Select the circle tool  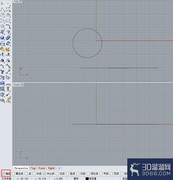pos(2,15)
